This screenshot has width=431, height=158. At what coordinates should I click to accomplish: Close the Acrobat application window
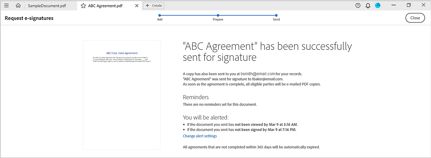point(423,5)
